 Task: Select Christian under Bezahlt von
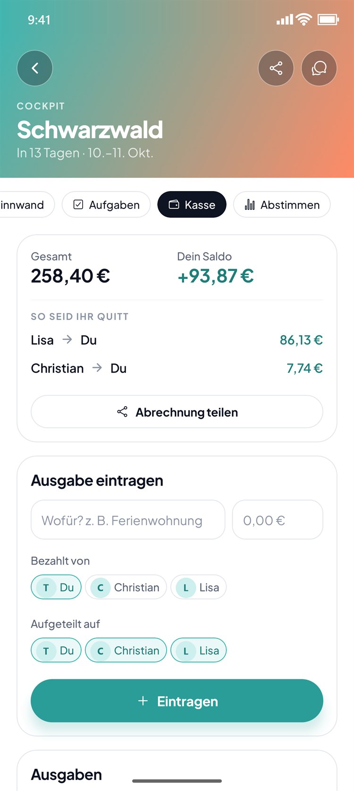[126, 587]
